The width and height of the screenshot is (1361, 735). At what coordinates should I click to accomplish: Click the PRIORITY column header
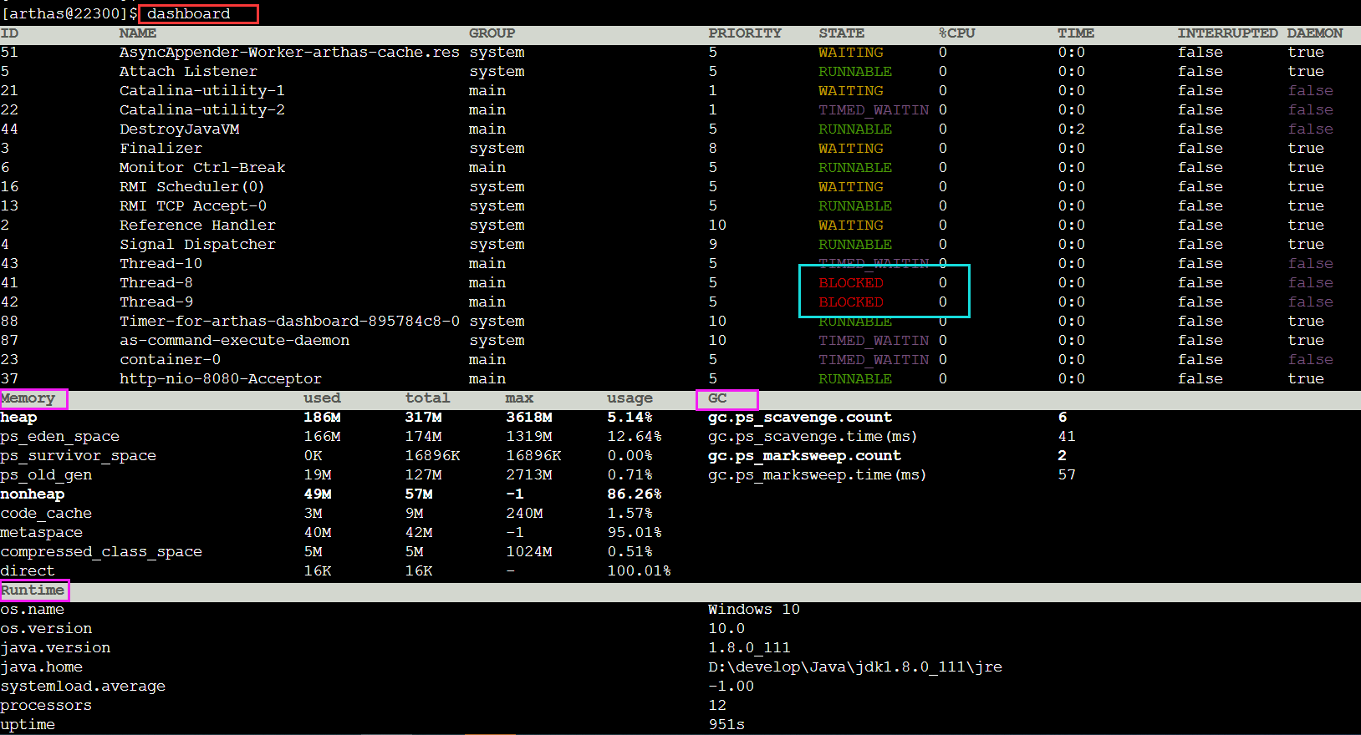[744, 33]
